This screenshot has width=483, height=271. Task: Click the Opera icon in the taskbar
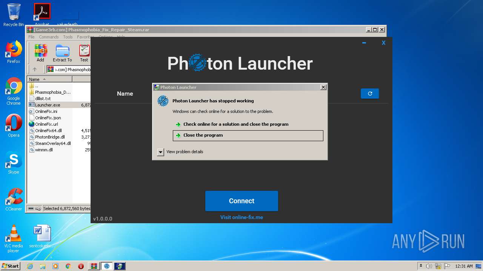point(81,266)
